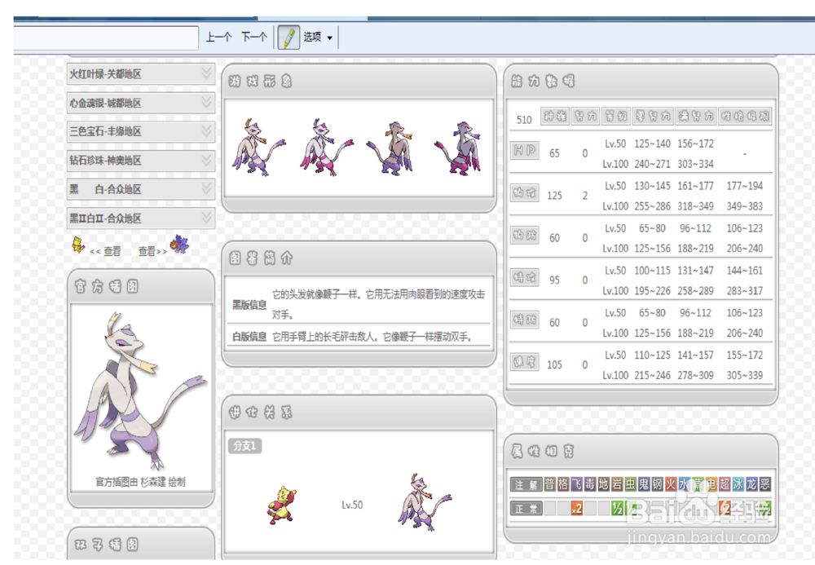Focus the find bar text field

pyautogui.click(x=106, y=38)
